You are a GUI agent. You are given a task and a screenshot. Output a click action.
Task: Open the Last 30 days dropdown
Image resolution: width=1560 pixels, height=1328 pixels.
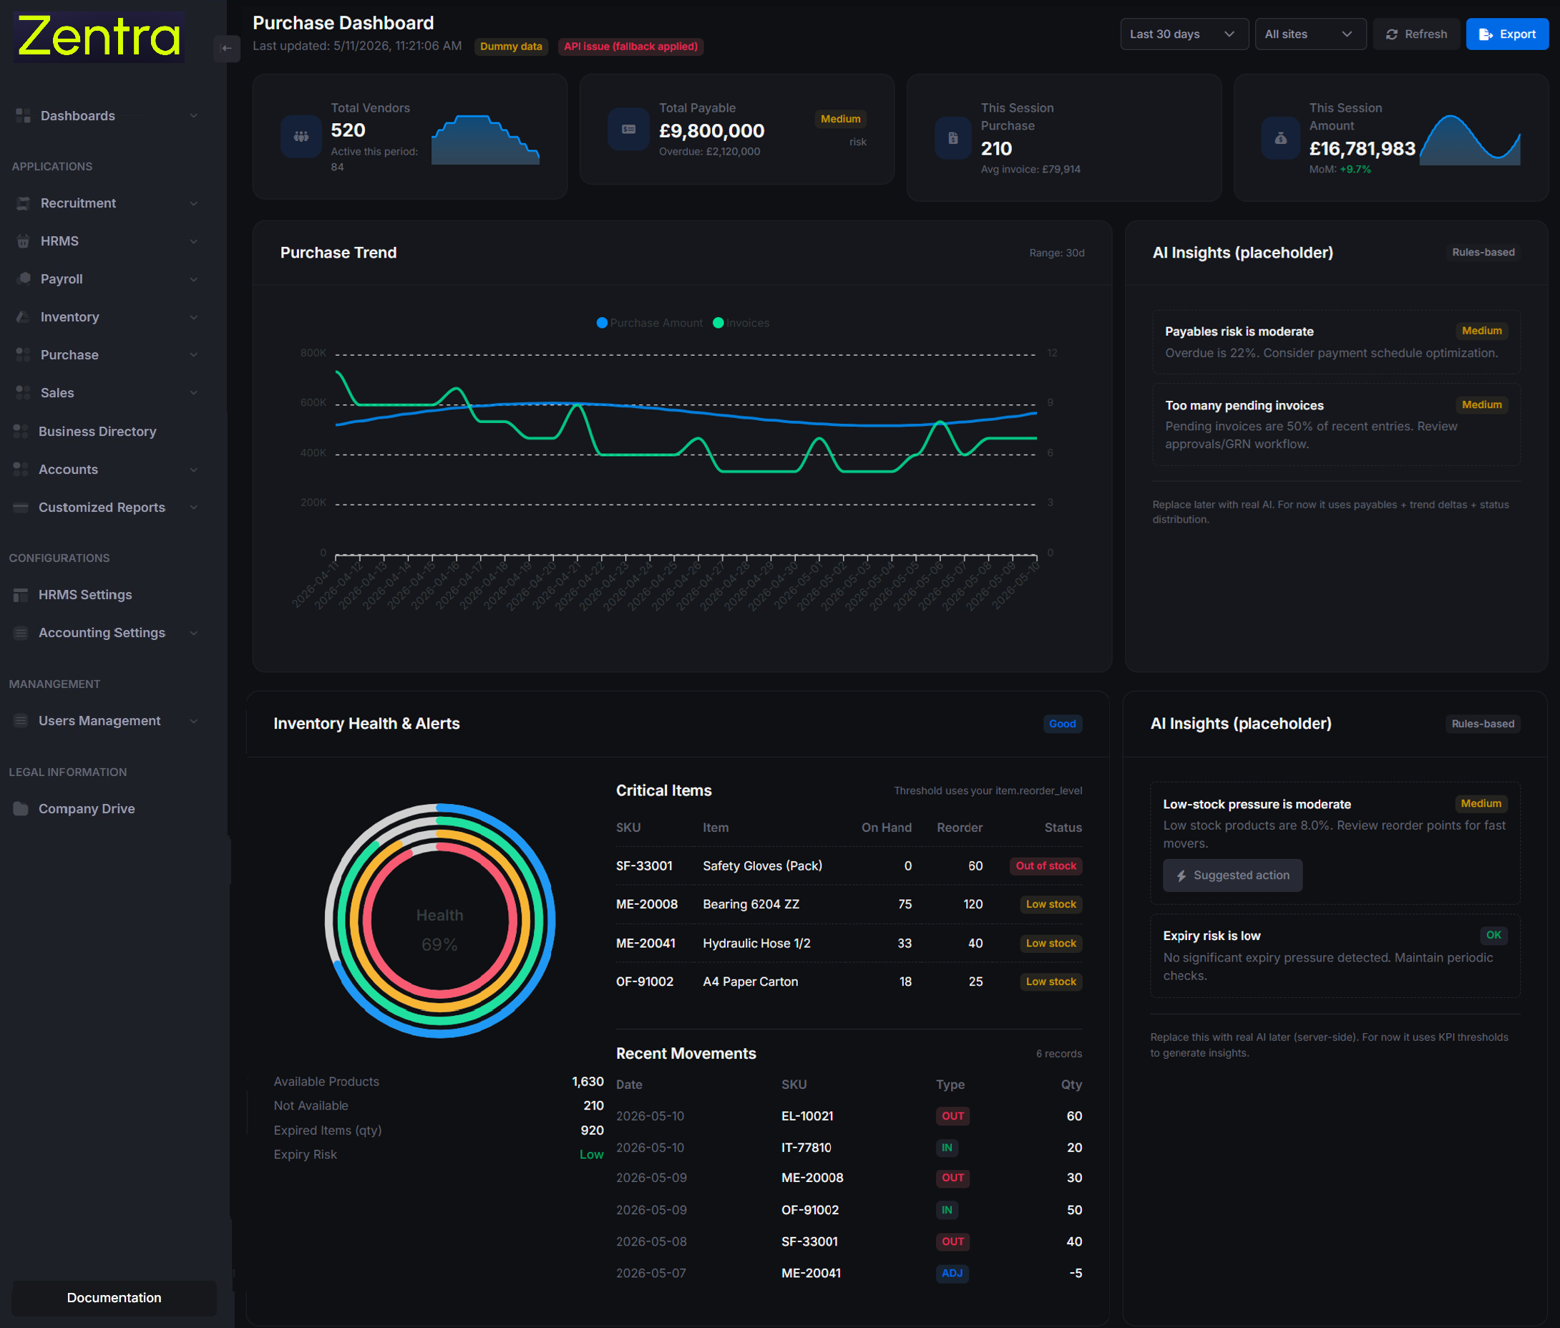[1184, 34]
